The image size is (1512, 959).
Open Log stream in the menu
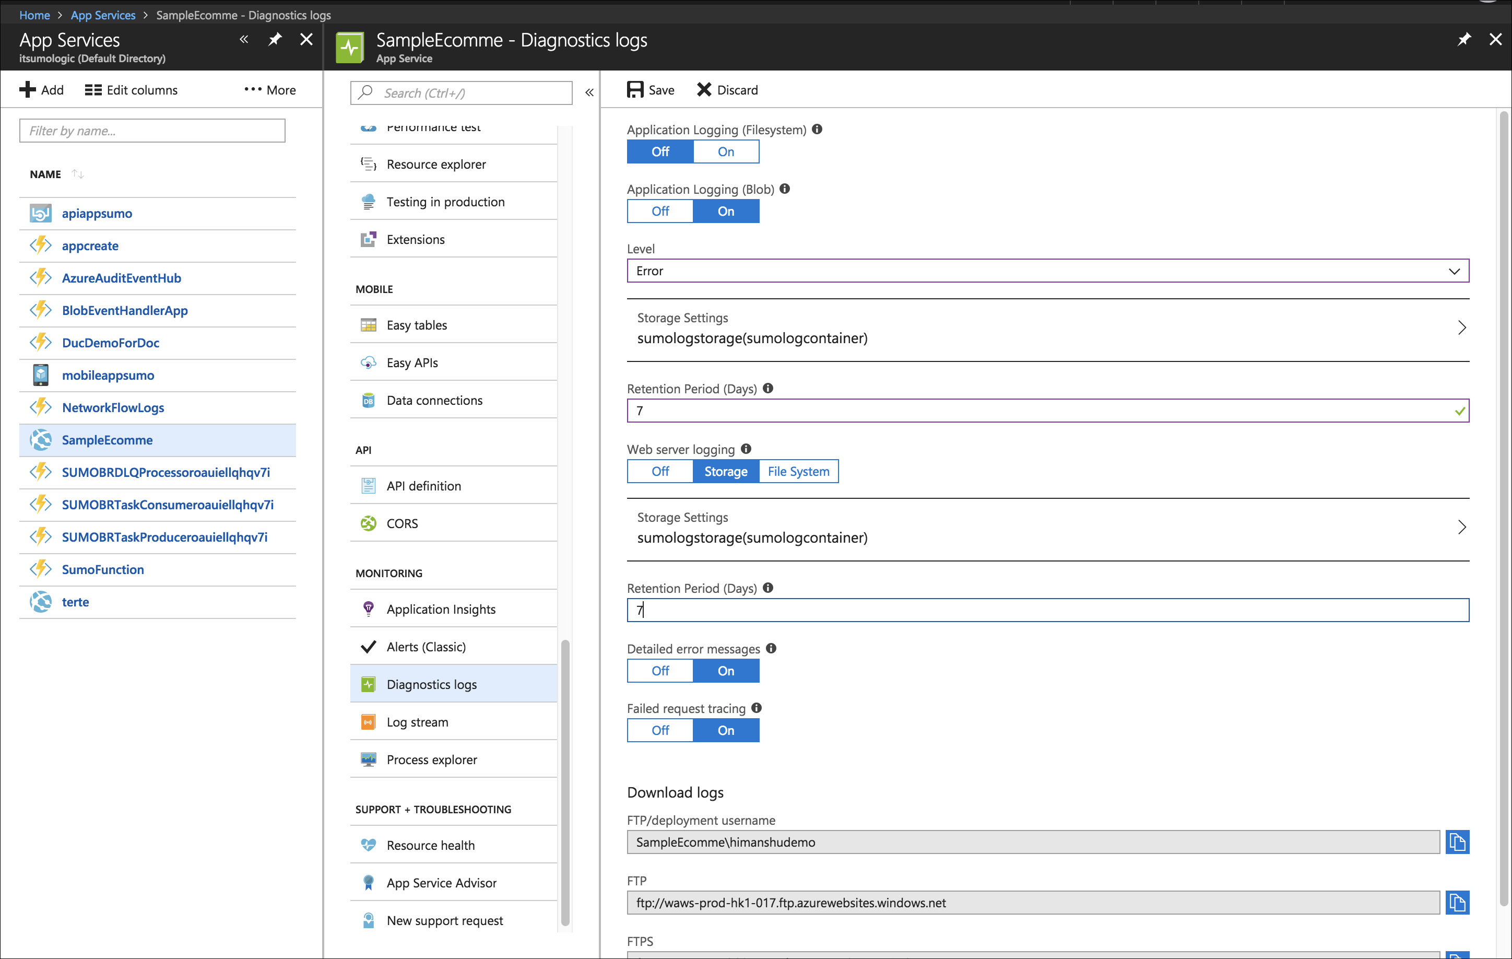click(418, 722)
